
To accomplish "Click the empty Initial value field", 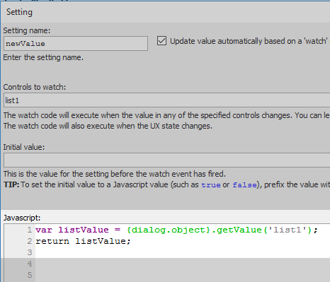I will tap(167, 160).
